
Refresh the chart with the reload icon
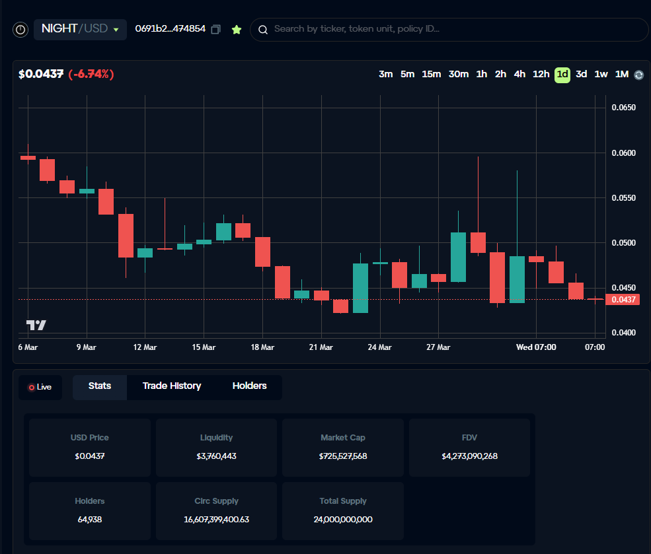638,75
